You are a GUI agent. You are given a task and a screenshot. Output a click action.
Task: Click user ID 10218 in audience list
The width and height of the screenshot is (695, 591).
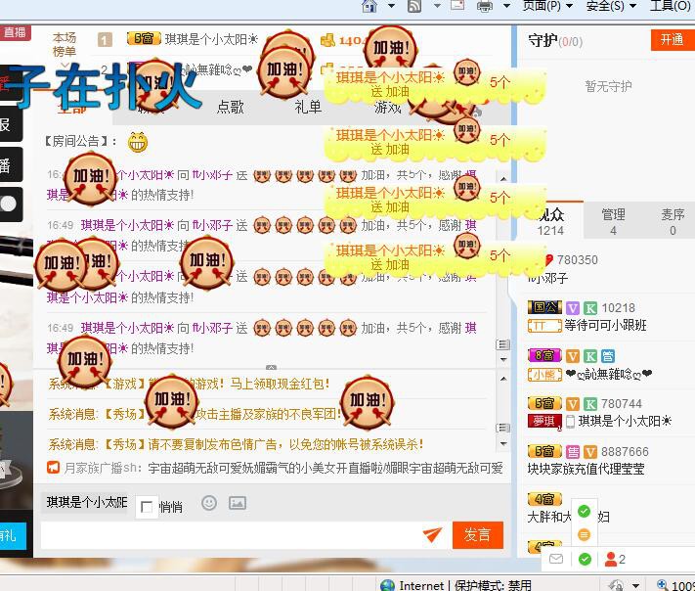(619, 307)
